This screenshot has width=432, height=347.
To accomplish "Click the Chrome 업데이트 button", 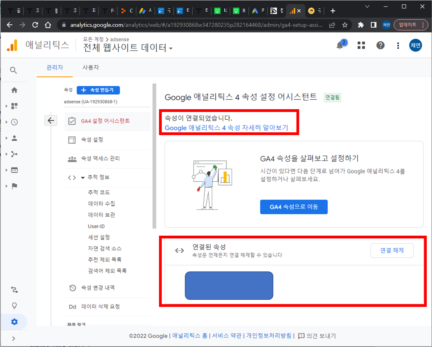I will [411, 25].
